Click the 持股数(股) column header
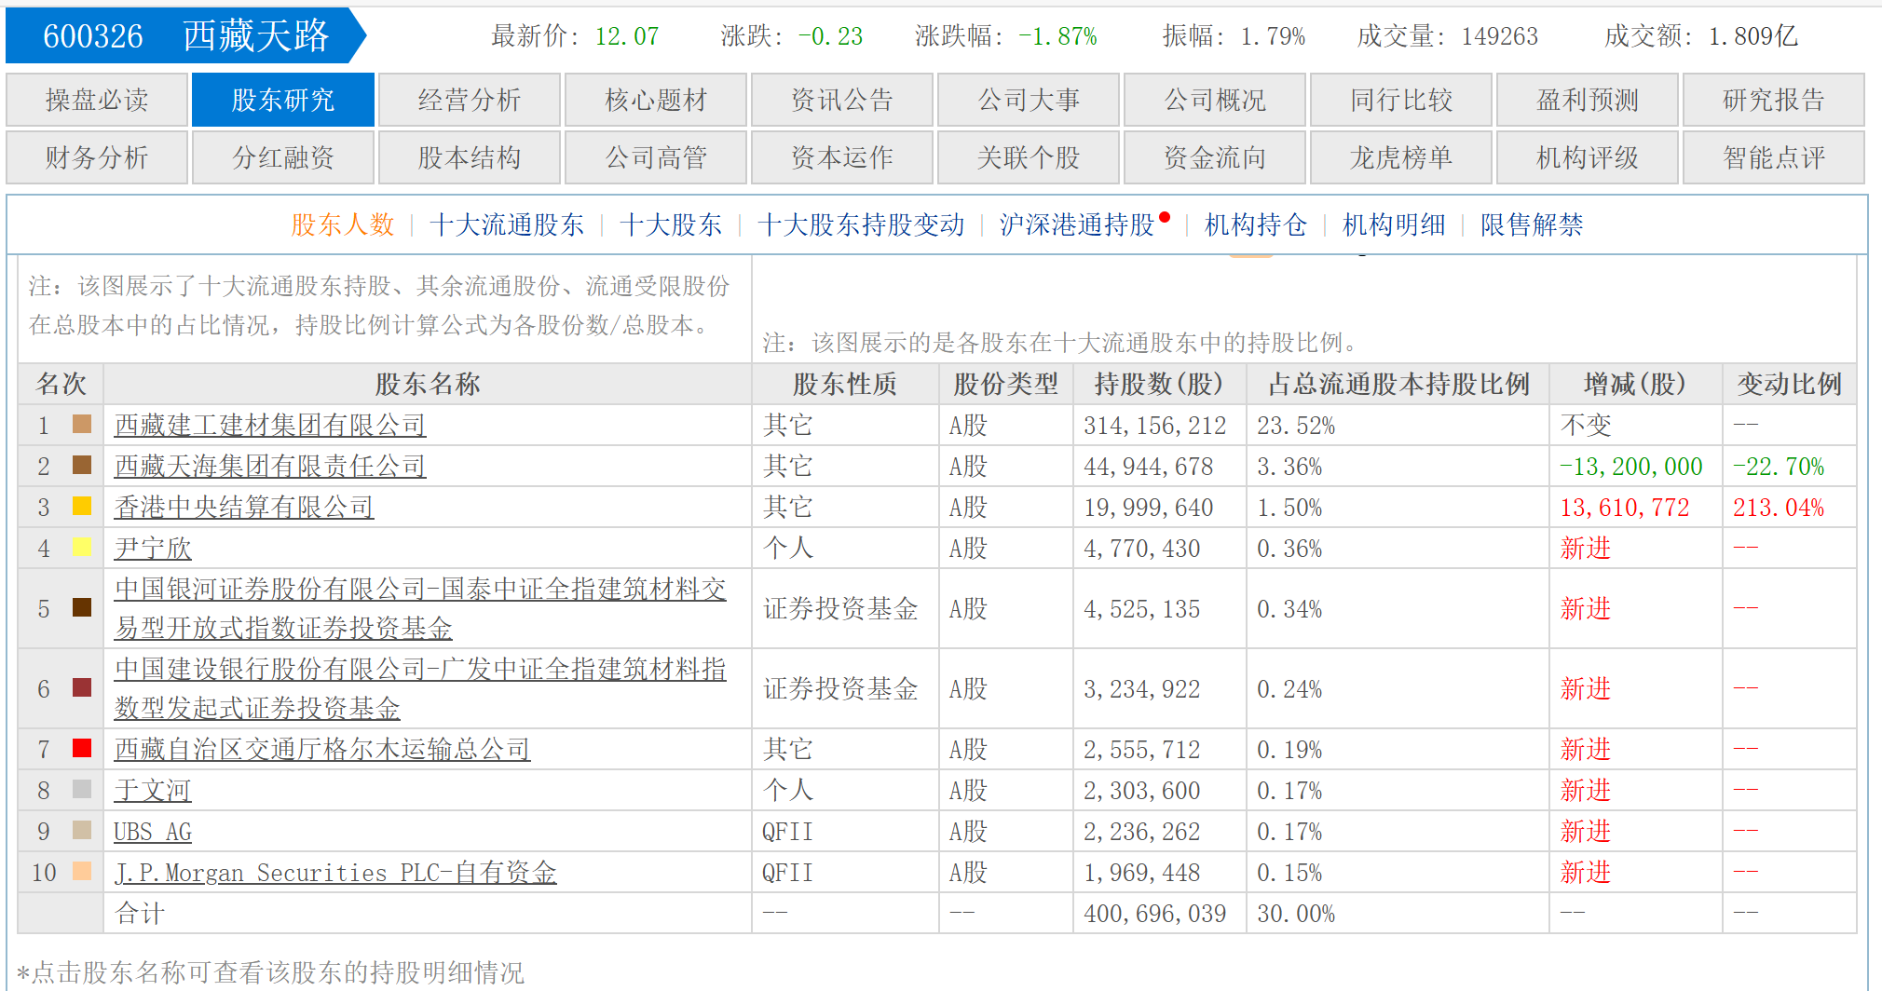Screen dimensions: 1882x991 coord(1159,384)
